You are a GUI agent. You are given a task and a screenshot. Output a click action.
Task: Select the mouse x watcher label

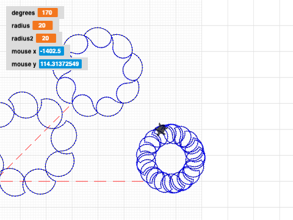[x=24, y=51]
